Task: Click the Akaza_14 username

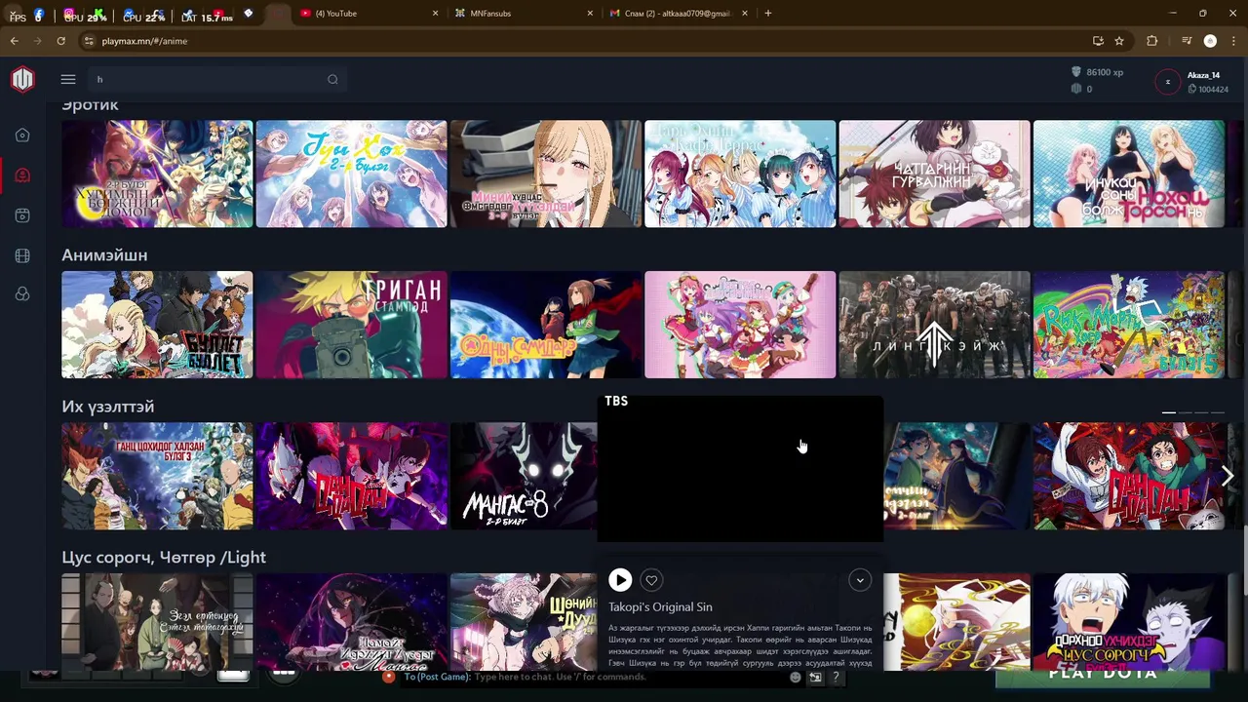Action: [1204, 75]
